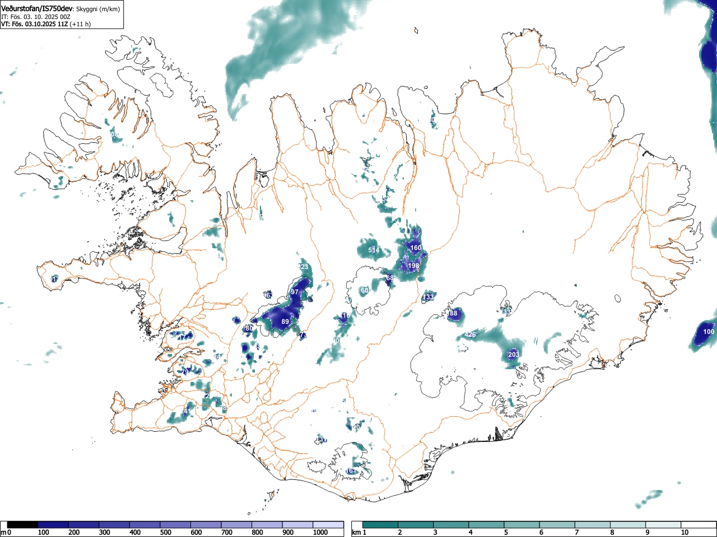Select the 5–6 km teal legend segment
The image size is (717, 537).
pos(523,525)
